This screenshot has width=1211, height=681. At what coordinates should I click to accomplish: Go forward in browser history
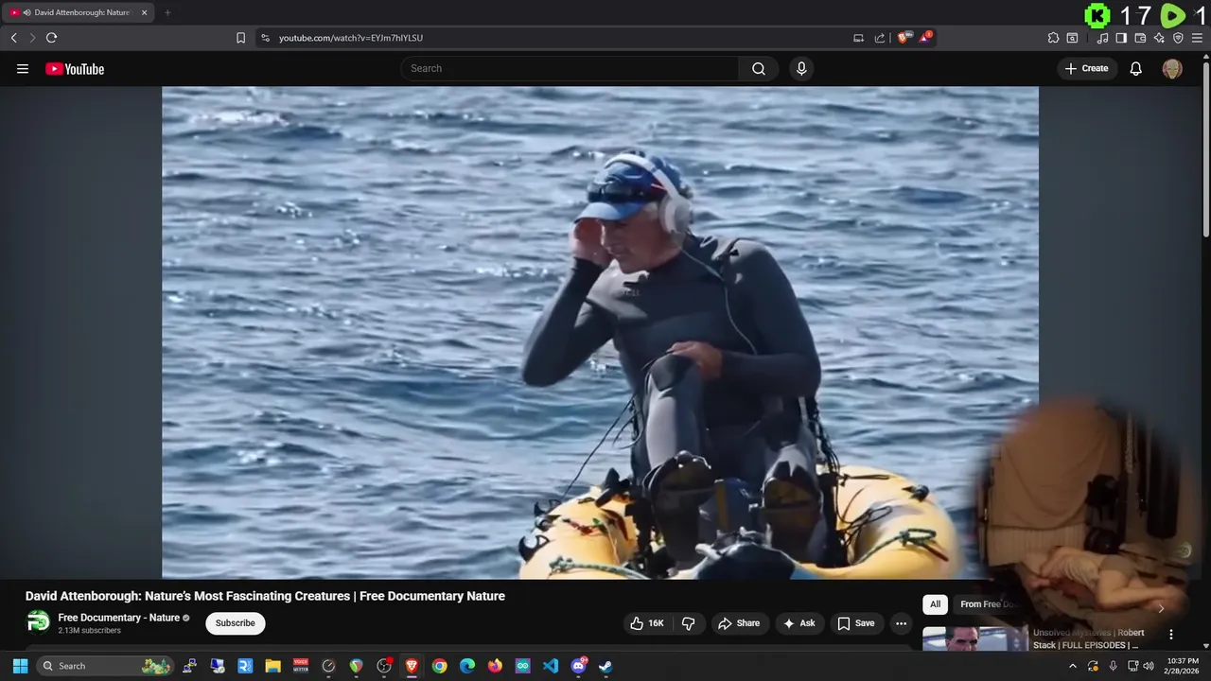(31, 38)
